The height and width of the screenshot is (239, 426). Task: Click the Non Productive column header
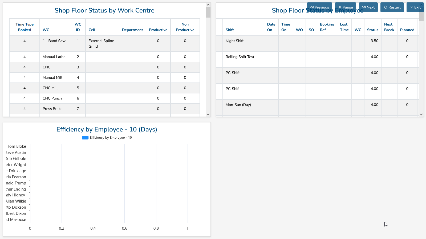pos(185,27)
